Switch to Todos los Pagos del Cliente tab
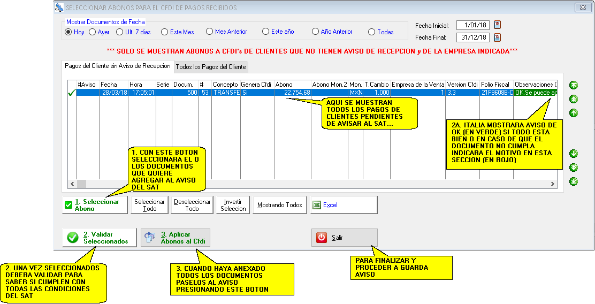 point(210,67)
